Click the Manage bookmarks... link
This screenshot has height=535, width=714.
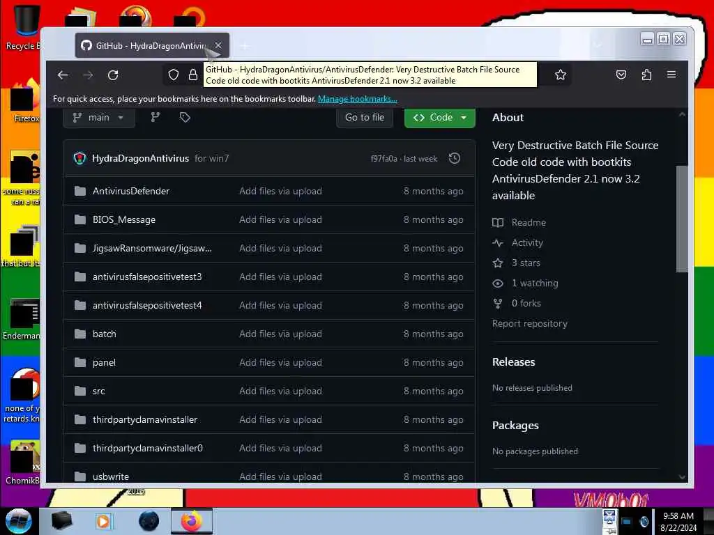click(x=358, y=99)
